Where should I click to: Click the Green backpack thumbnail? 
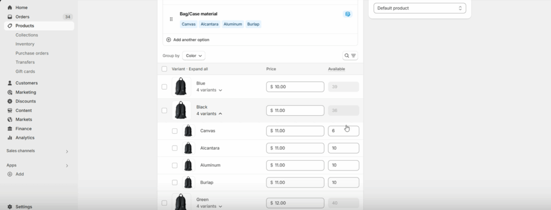[181, 203]
